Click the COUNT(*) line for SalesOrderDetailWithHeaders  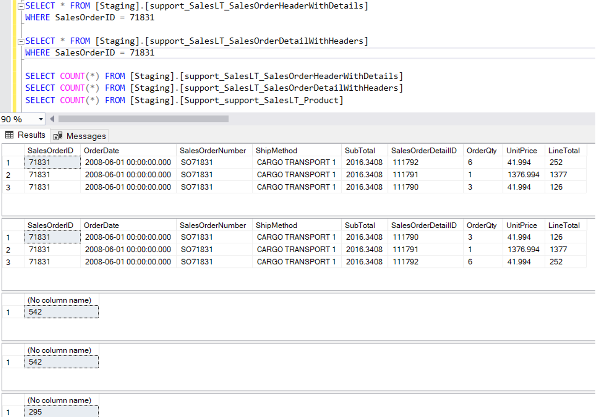coord(214,88)
